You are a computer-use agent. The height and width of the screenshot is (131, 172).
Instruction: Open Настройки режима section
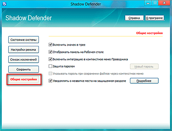pos(23,50)
